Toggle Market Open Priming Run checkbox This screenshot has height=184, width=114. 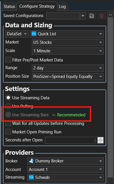pos(8,132)
